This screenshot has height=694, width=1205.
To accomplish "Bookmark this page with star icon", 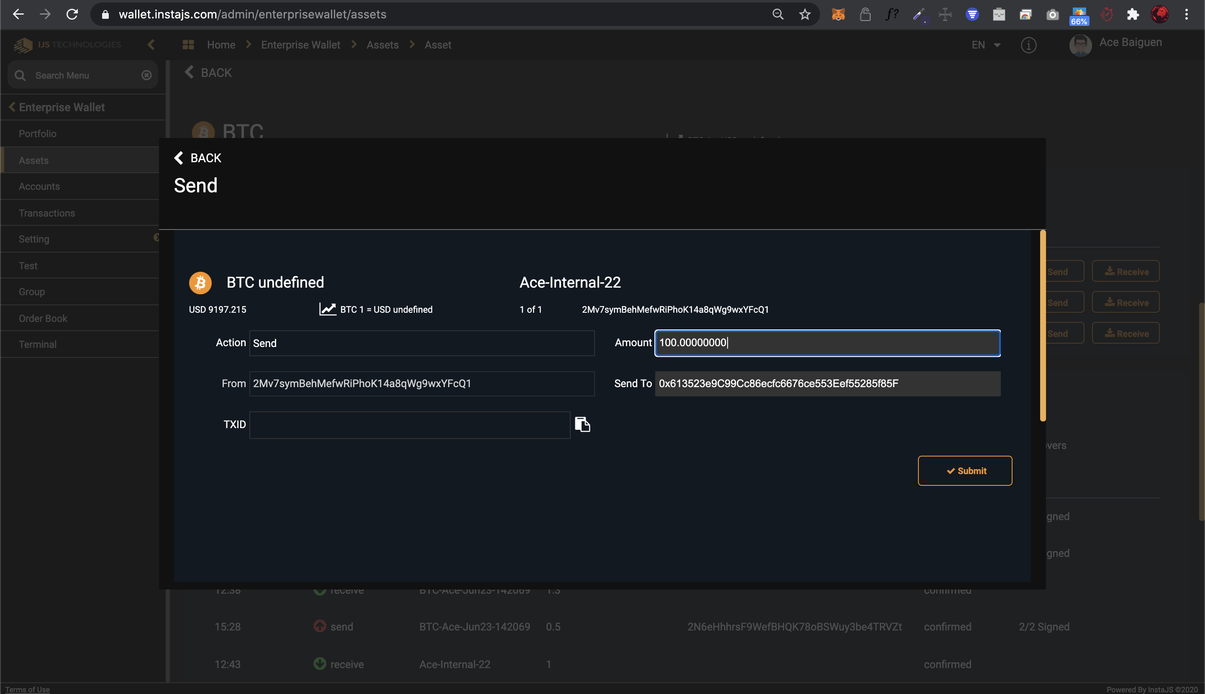I will 805,14.
